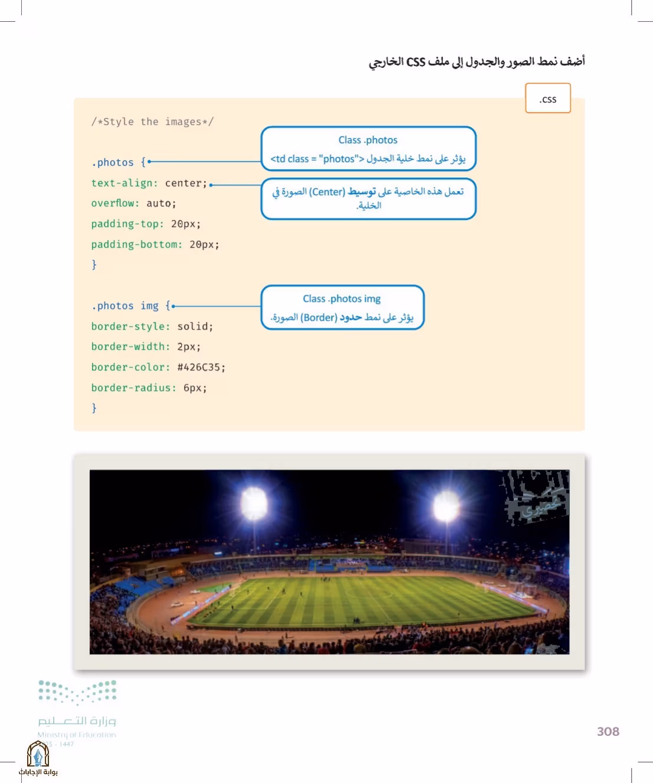This screenshot has width=653, height=783.
Task: Click the '.photos {' selector line
Action: click(118, 162)
